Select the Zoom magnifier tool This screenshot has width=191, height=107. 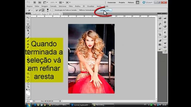28,86
